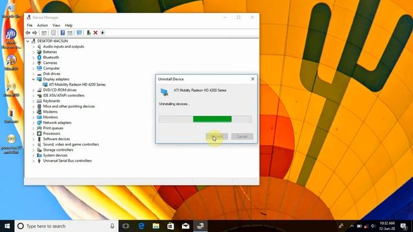
Task: Open the File menu
Action: click(30, 25)
